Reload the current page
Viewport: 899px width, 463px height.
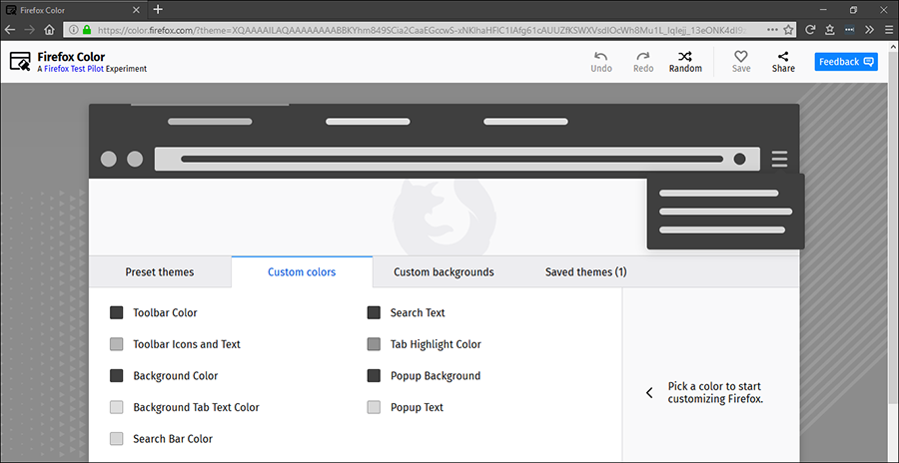coord(810,30)
